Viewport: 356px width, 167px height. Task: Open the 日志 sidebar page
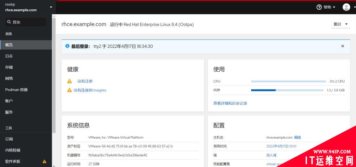[26, 56]
